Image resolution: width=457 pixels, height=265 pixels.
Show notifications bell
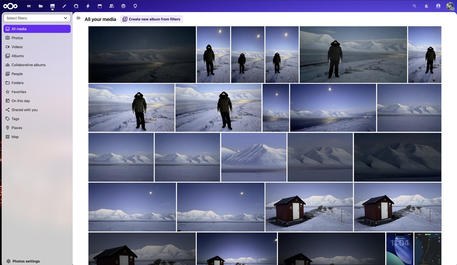(426, 6)
